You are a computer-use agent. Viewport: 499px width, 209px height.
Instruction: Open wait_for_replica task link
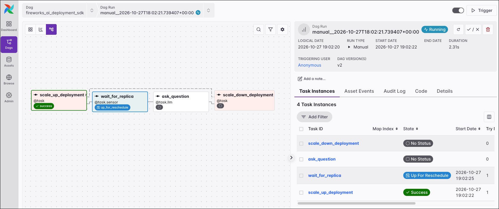(x=325, y=175)
